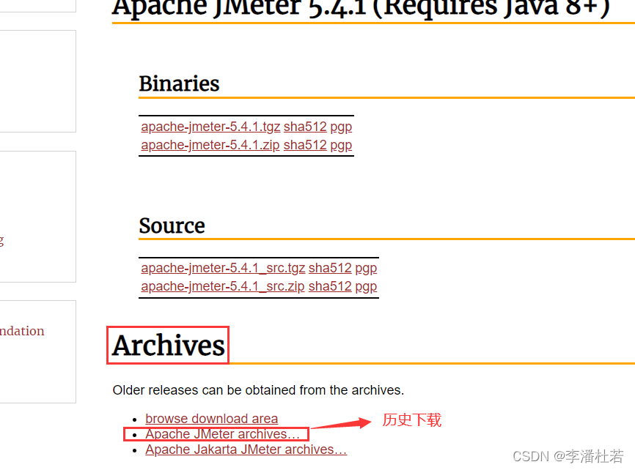The width and height of the screenshot is (635, 470).
Task: Download apache-jmeter-5.4.1_src.tgz source
Action: (223, 268)
